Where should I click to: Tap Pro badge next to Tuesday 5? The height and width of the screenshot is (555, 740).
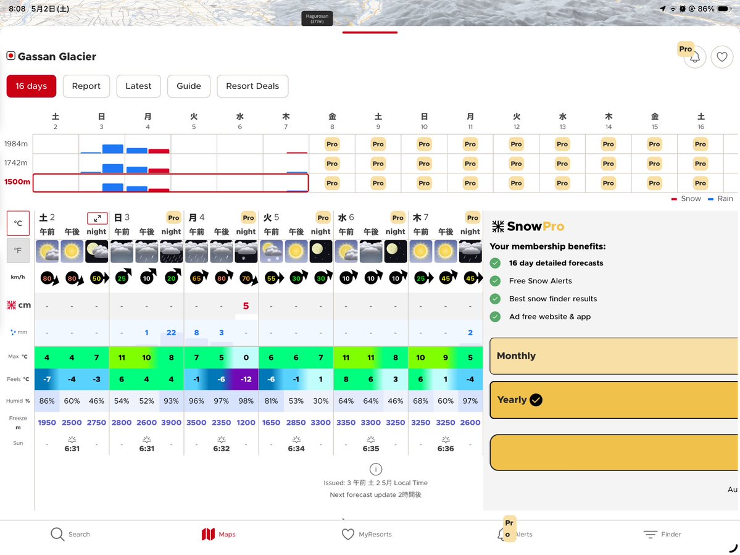coord(323,217)
